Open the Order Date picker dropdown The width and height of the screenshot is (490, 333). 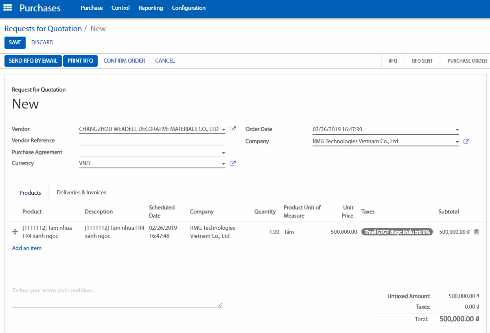pyautogui.click(x=457, y=130)
